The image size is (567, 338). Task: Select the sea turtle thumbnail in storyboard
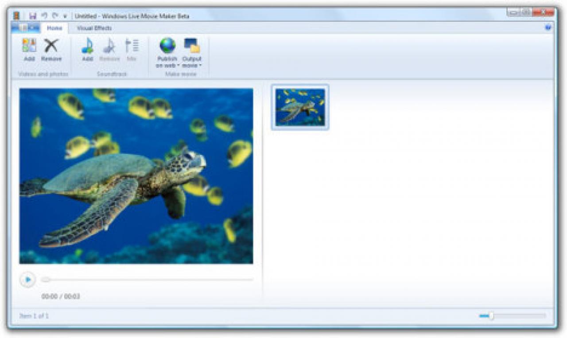pyautogui.click(x=300, y=107)
